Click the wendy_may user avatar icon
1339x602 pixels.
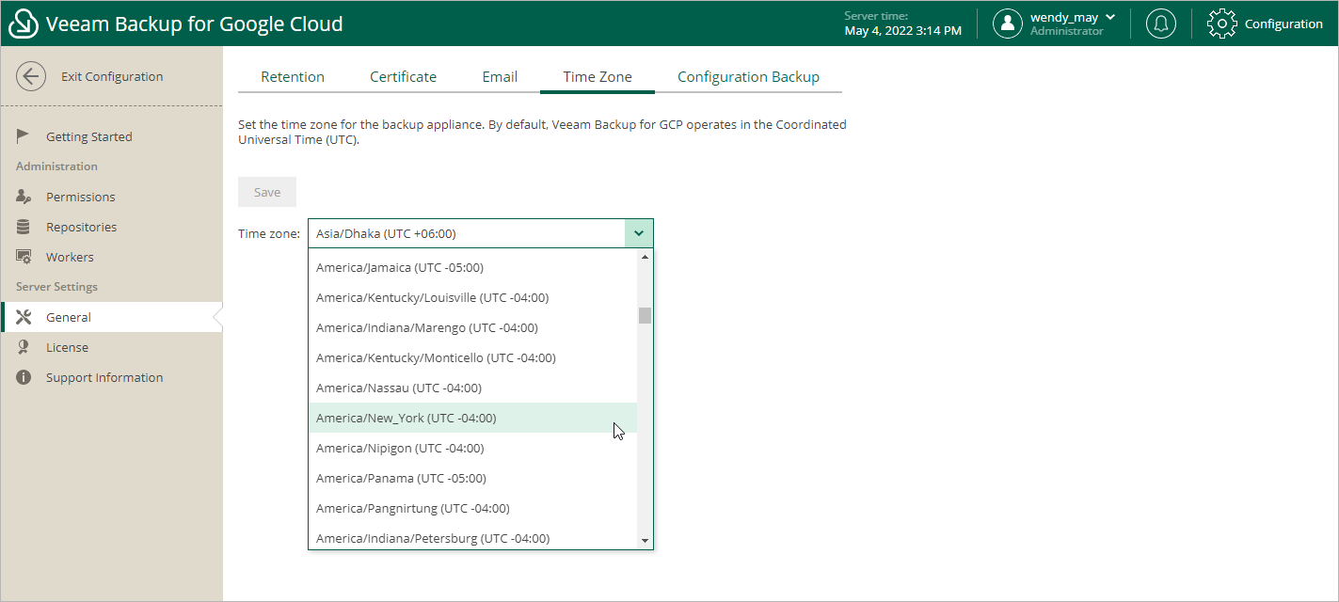pos(1008,24)
